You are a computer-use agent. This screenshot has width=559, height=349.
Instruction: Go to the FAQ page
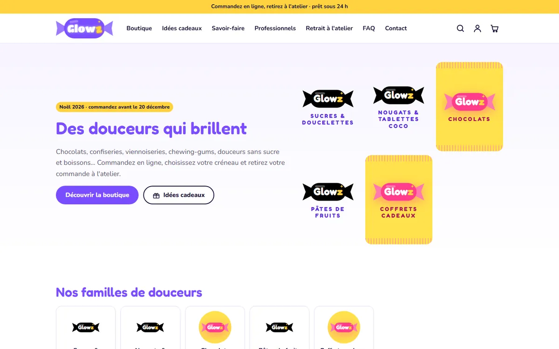click(369, 28)
